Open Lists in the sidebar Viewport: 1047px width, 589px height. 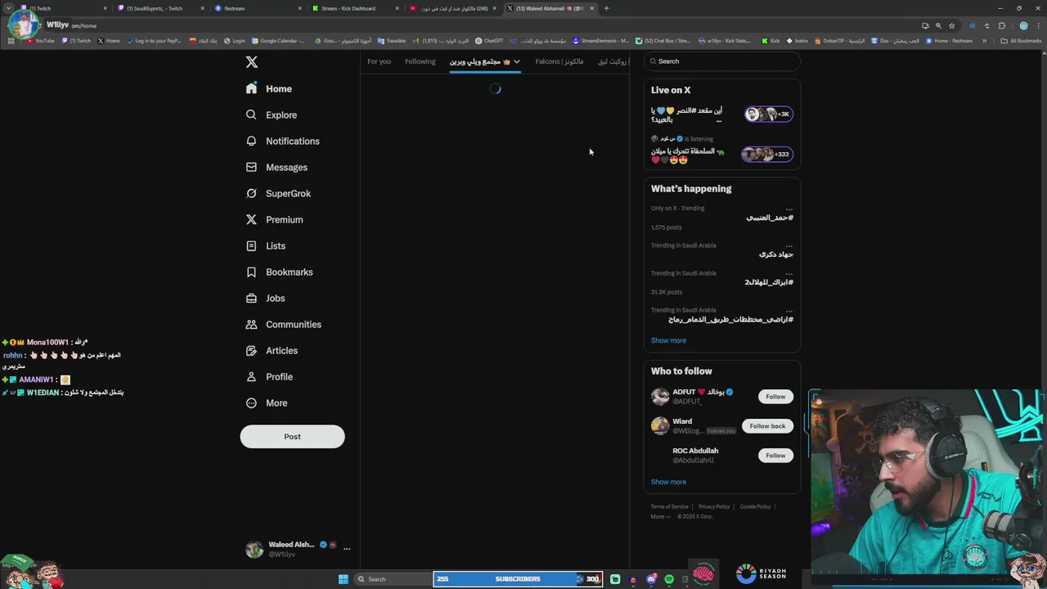pos(265,245)
